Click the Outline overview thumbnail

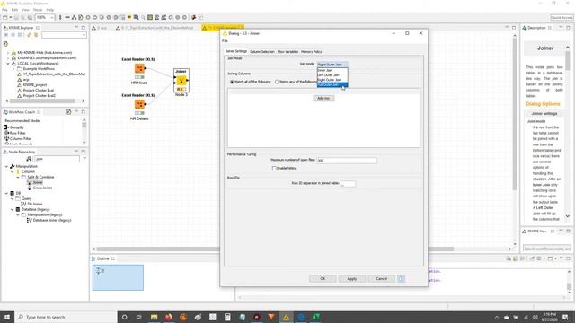118,277
